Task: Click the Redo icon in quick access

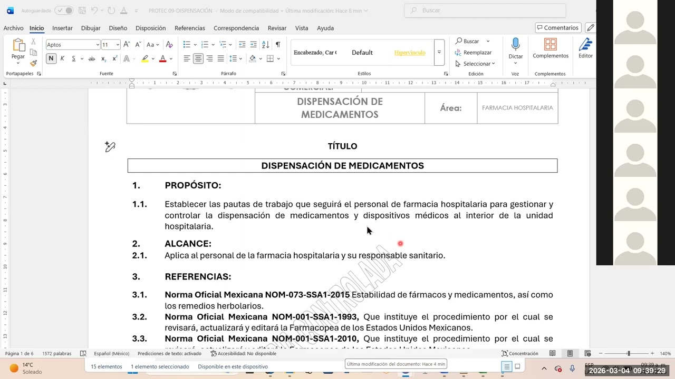Action: [111, 11]
